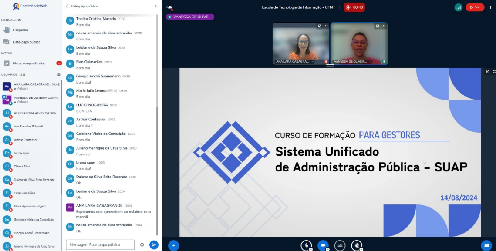The image size is (496, 251).
Task: Click the Sair button to leave
Action: (x=475, y=7)
